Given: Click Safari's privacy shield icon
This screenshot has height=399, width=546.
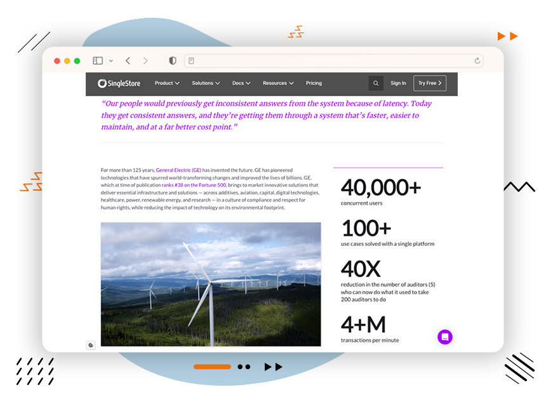Looking at the screenshot, I should pyautogui.click(x=172, y=60).
